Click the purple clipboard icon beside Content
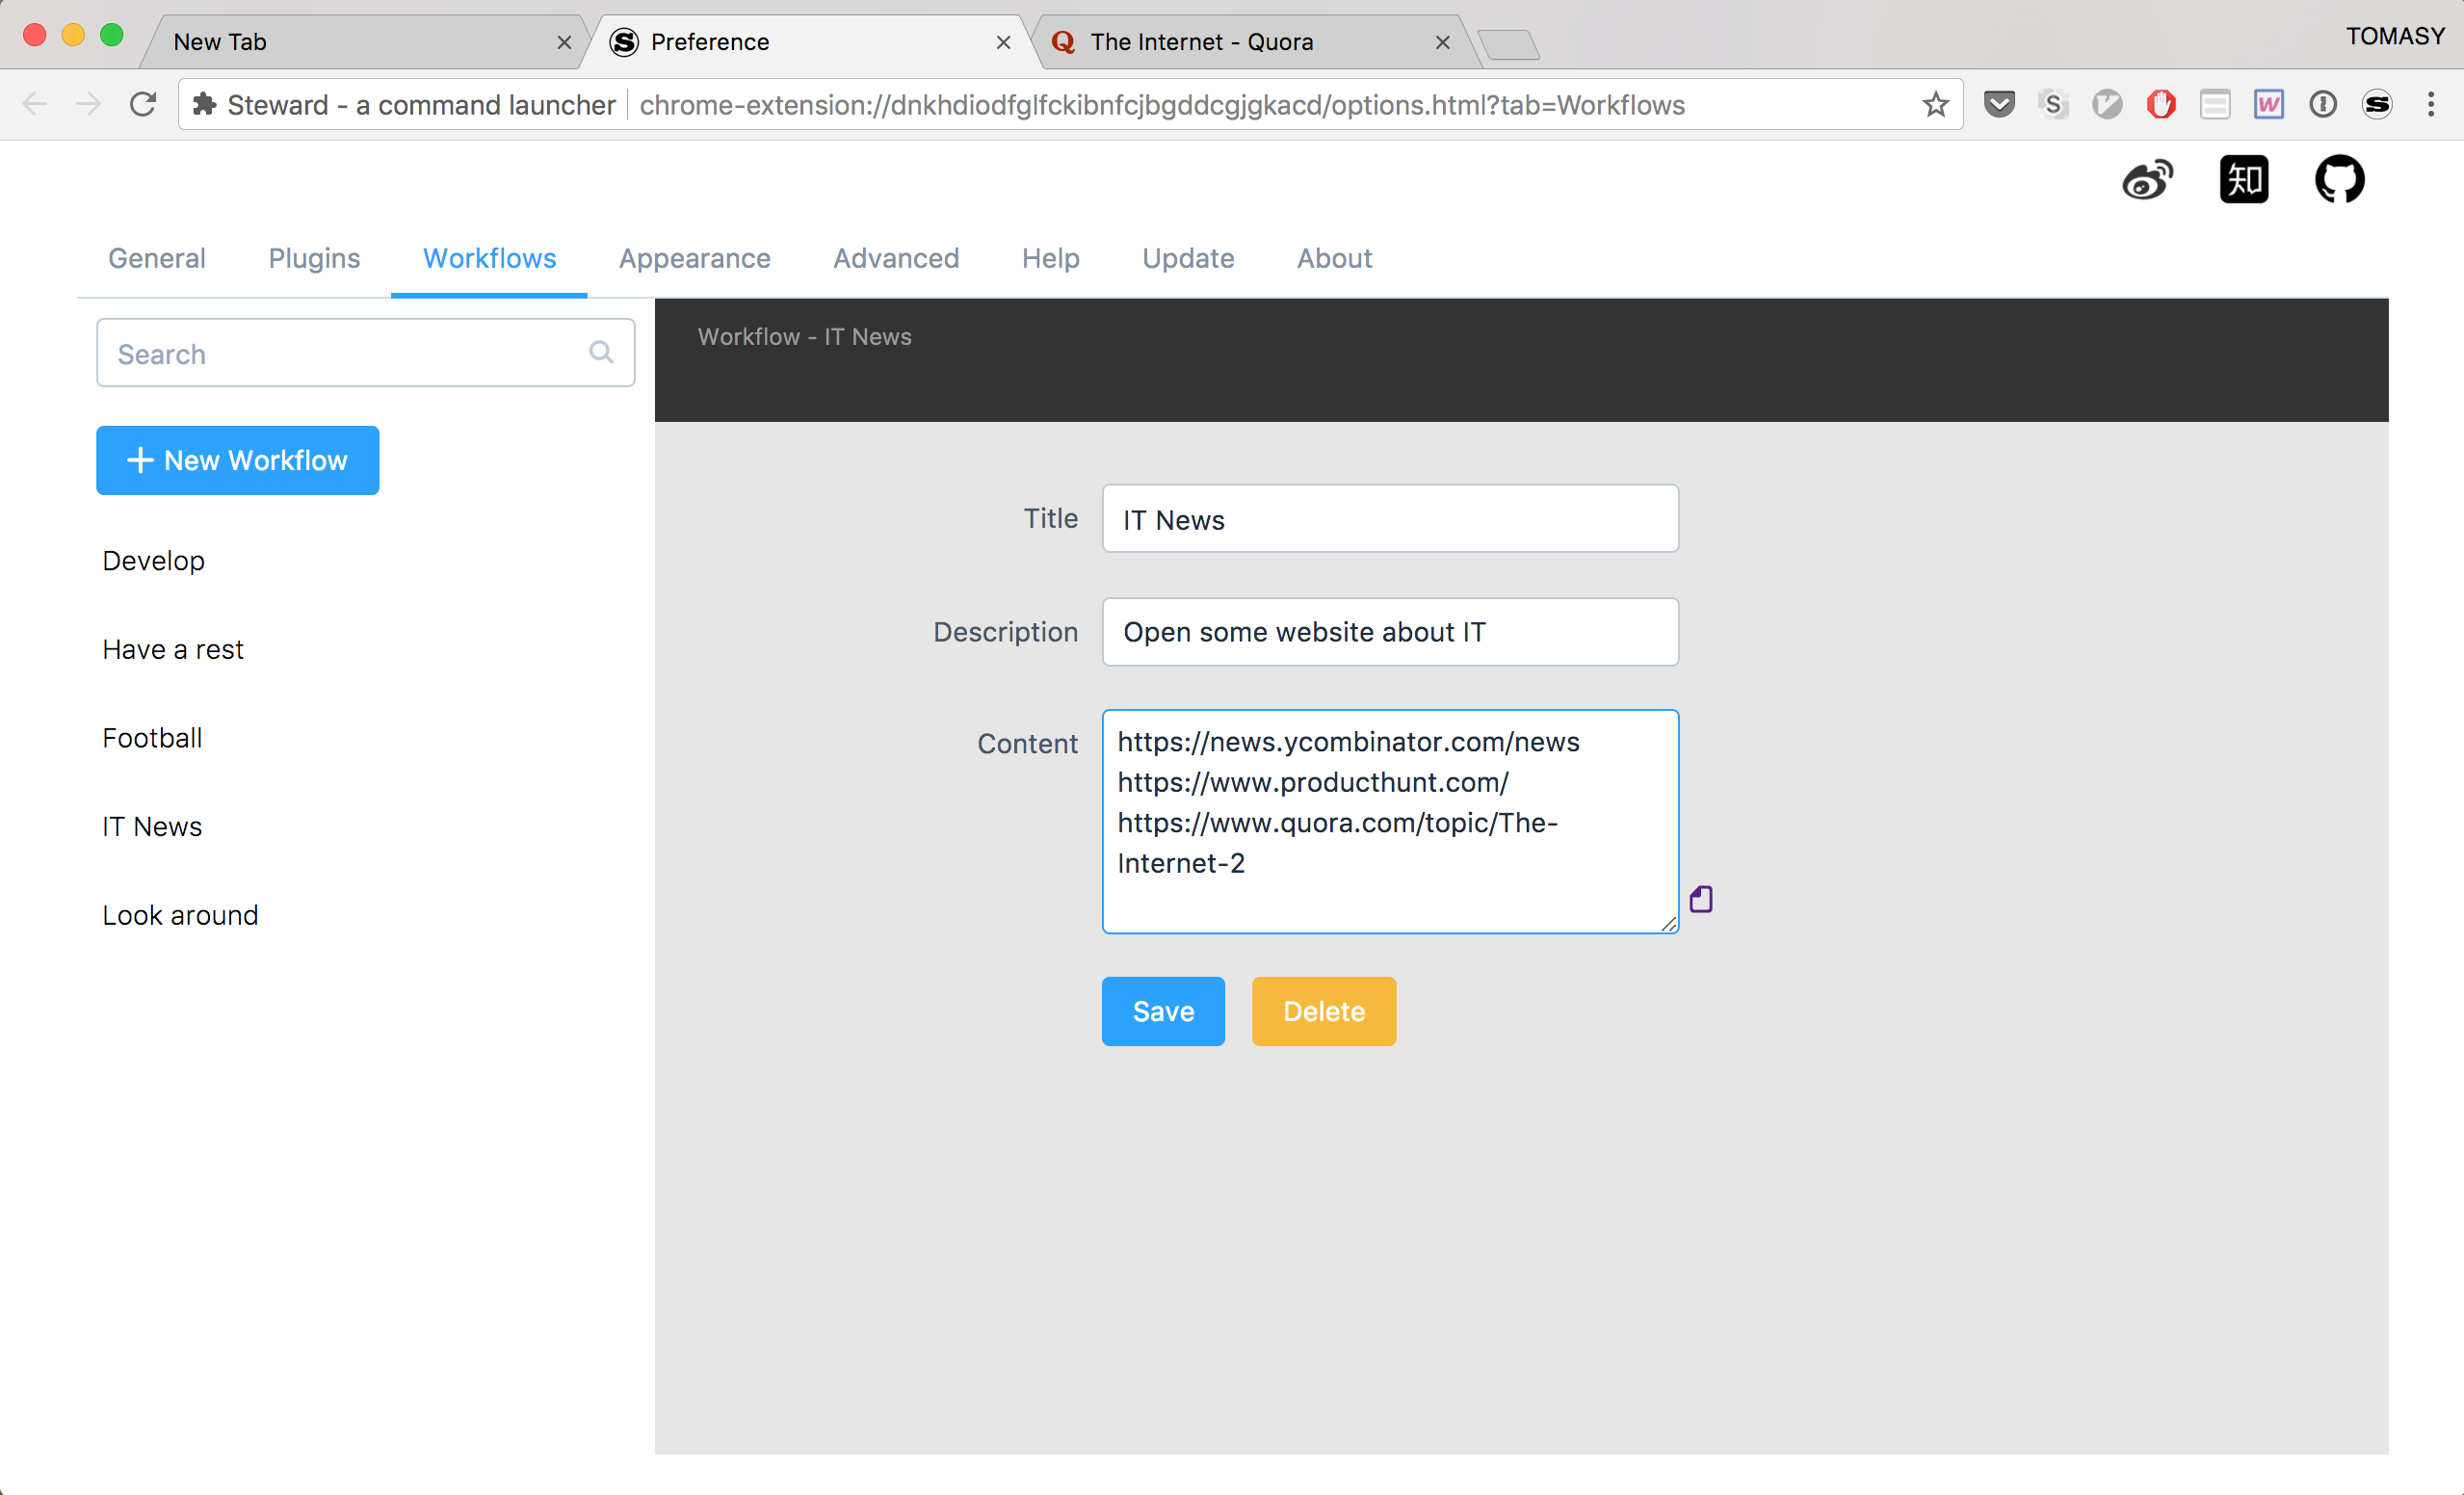 (x=1700, y=899)
